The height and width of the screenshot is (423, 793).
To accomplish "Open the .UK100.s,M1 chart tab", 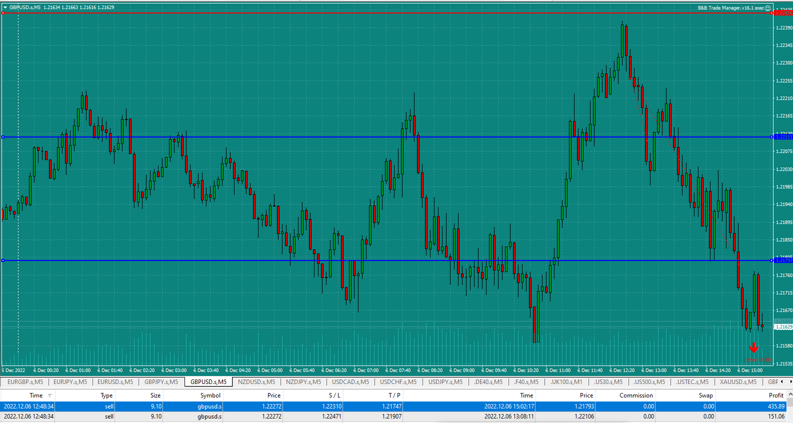I will click(566, 382).
